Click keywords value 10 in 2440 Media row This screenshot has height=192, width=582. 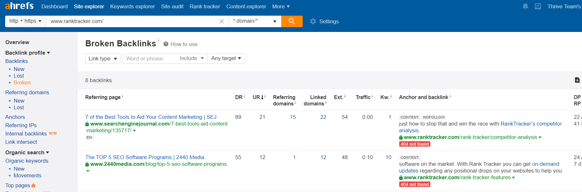click(x=388, y=157)
